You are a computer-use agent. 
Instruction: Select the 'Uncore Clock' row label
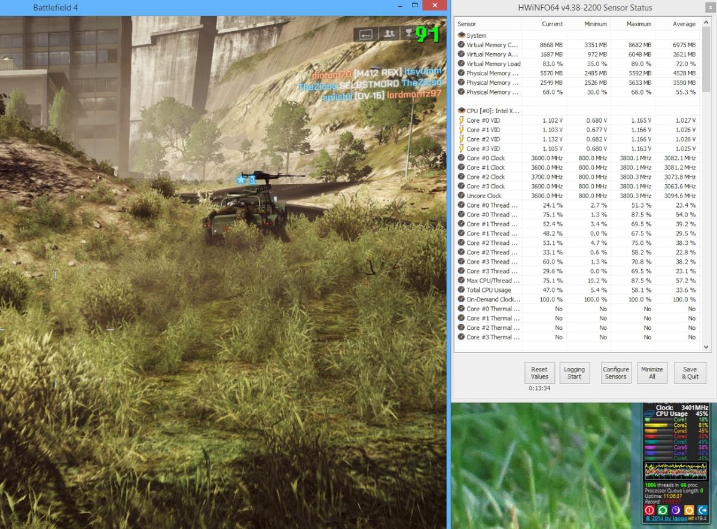pyautogui.click(x=484, y=196)
